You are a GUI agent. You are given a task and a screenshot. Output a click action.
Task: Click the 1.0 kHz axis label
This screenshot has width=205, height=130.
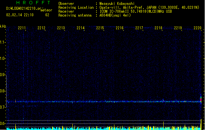point(3,58)
